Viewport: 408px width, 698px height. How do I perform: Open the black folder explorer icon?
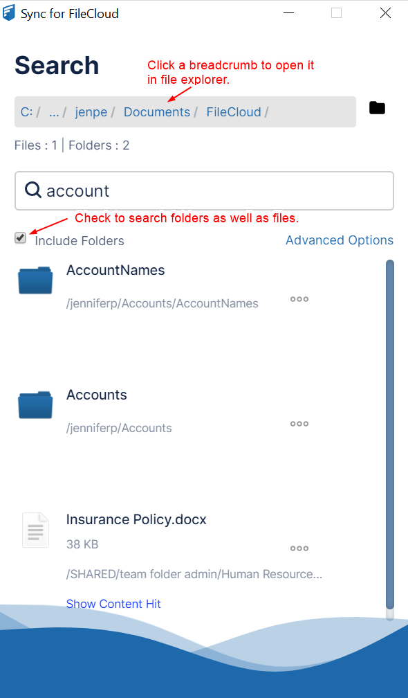(377, 108)
